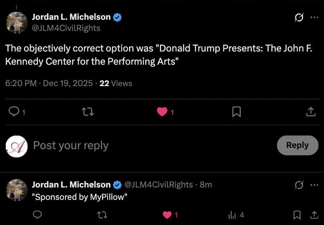Click reply bubble icon on main post

(x=14, y=112)
